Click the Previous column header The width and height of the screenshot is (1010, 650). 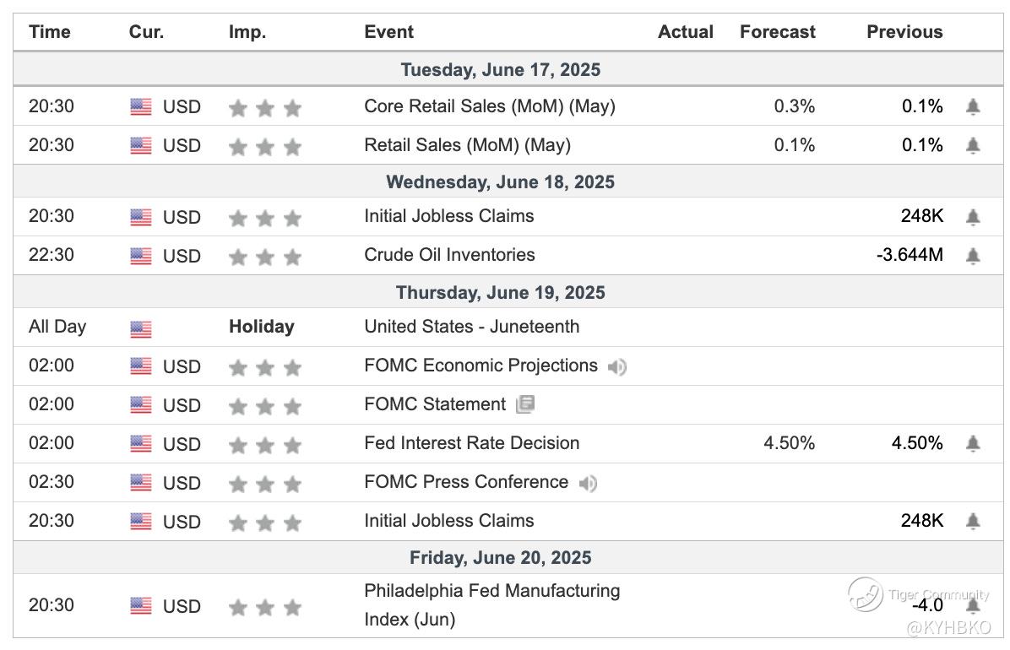pyautogui.click(x=904, y=32)
